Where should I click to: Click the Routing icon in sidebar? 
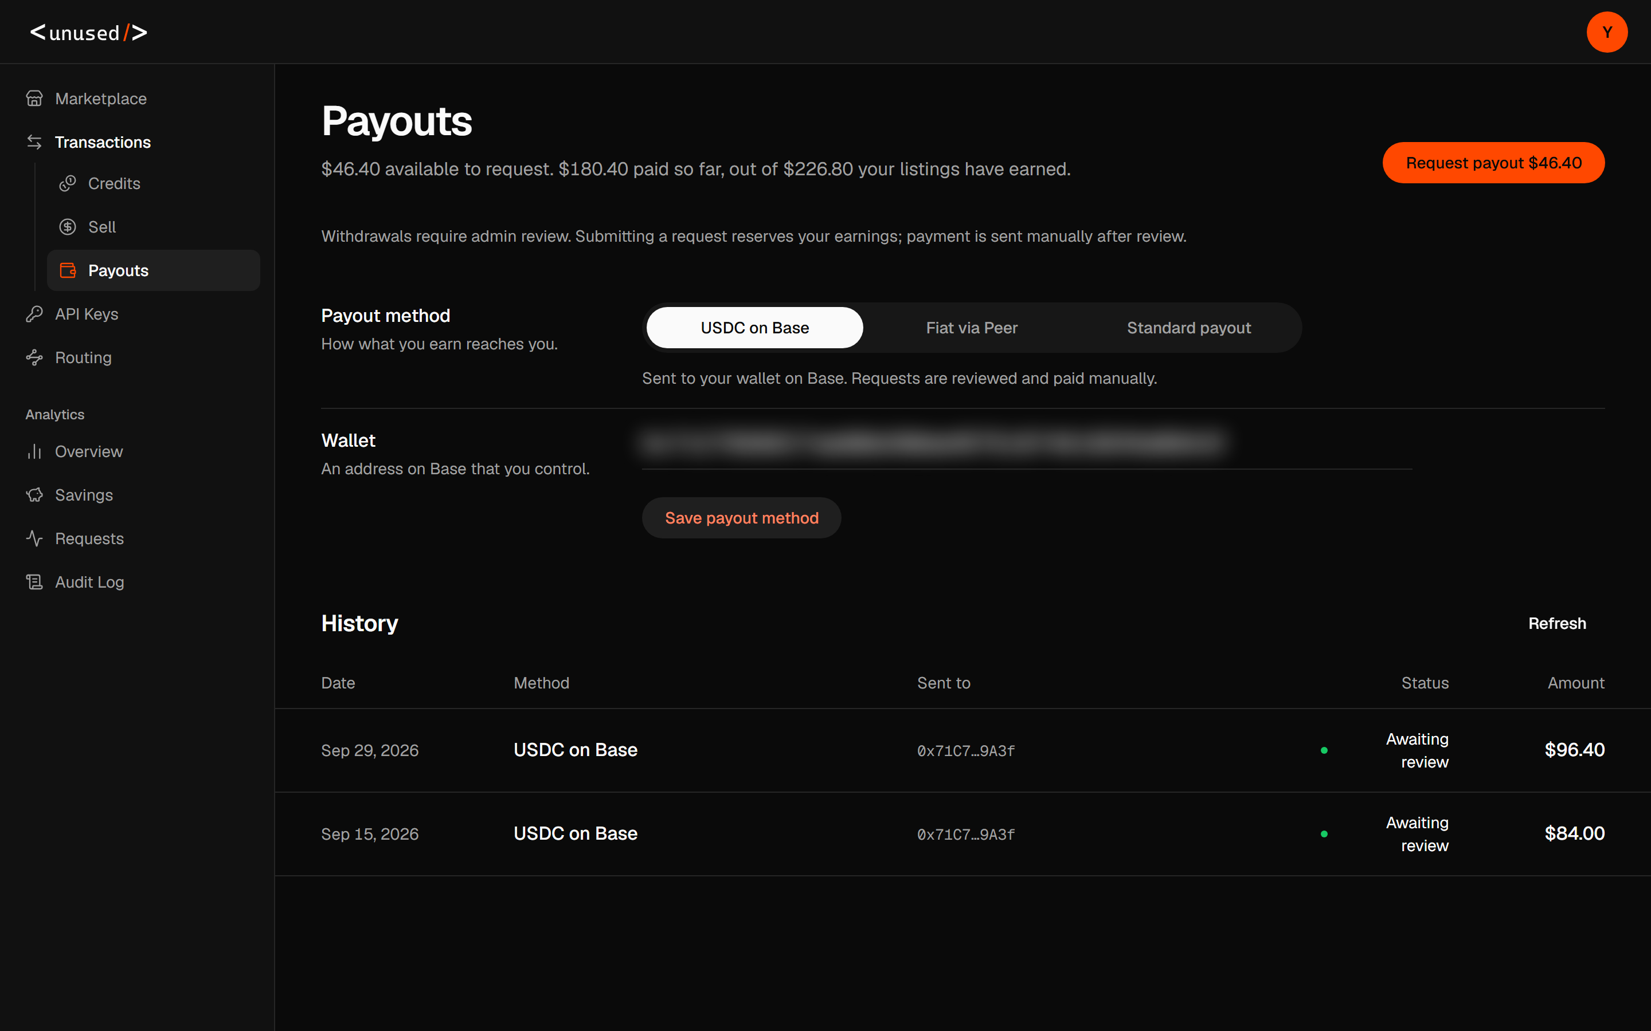tap(34, 358)
